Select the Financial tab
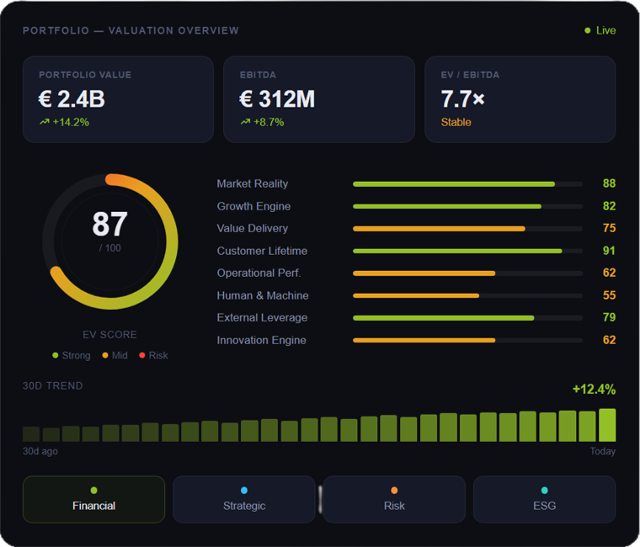Screen dimensions: 640x547 coord(93,499)
